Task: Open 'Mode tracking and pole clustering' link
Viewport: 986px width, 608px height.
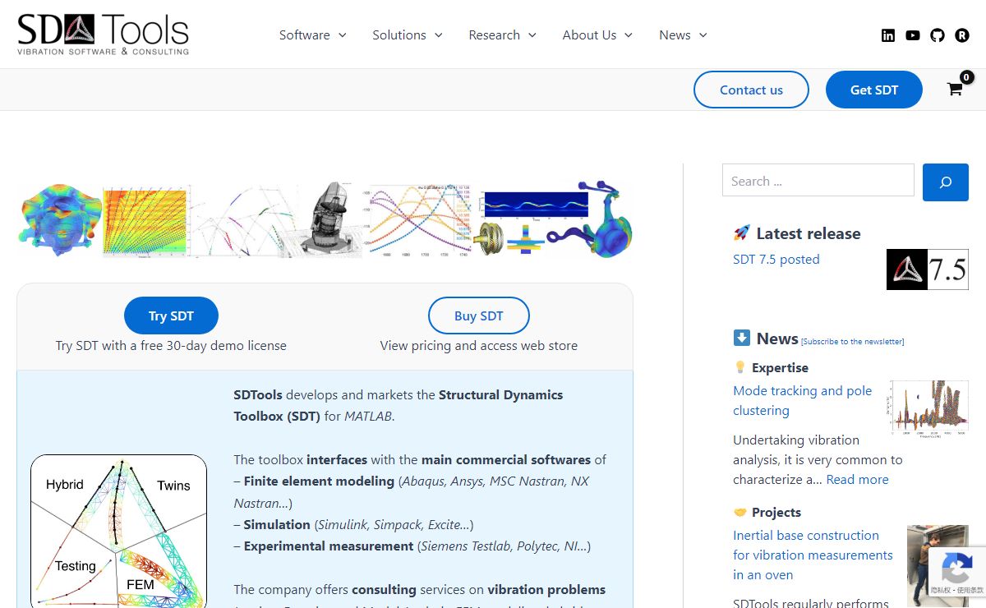Action: pyautogui.click(x=803, y=401)
